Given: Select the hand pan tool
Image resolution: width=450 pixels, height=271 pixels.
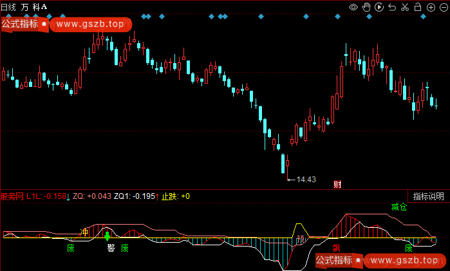Looking at the screenshot, I should click(366, 7).
